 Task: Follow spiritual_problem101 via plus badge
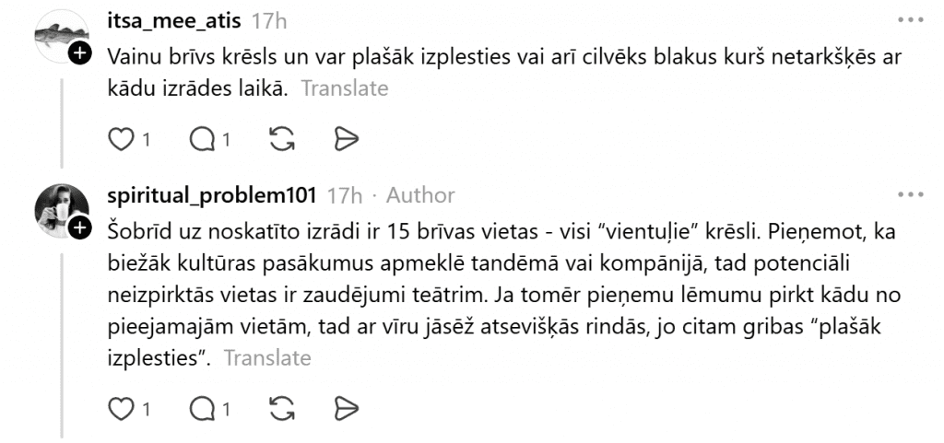pyautogui.click(x=82, y=227)
